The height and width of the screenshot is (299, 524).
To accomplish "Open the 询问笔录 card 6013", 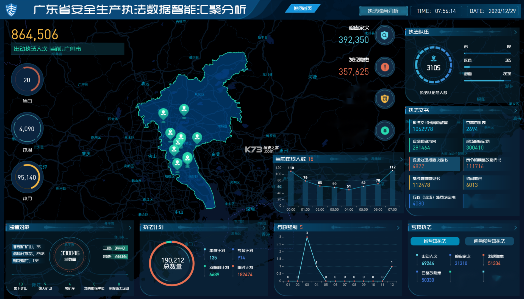I will click(x=488, y=182).
